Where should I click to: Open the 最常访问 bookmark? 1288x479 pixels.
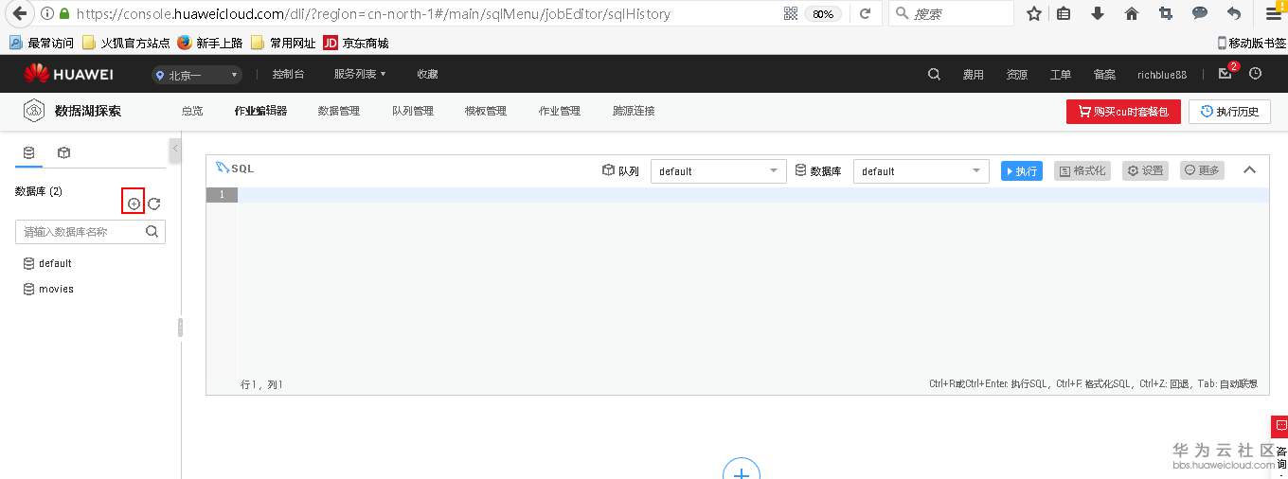coord(42,43)
